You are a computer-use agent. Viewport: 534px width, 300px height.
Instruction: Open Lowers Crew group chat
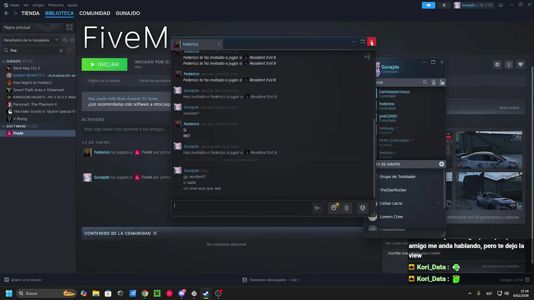pos(391,217)
